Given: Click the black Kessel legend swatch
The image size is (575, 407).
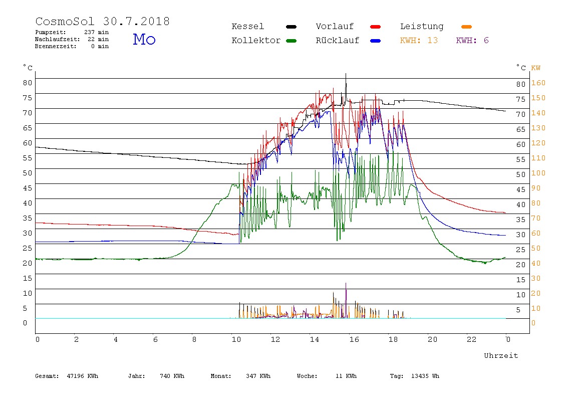Looking at the screenshot, I should pos(291,27).
